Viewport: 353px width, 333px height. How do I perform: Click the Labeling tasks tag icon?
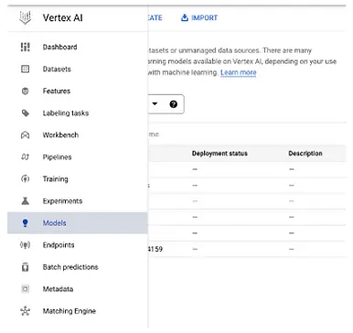[x=26, y=113]
